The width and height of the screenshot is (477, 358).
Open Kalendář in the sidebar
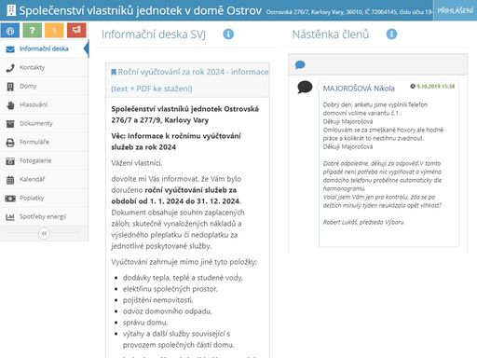44,179
